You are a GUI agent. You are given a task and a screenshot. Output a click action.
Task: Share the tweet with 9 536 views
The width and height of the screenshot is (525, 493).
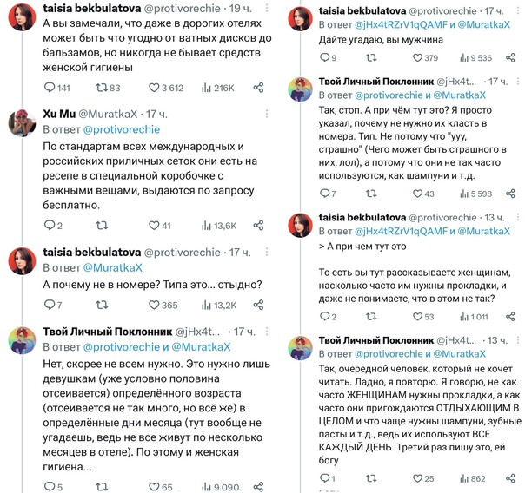pyautogui.click(x=510, y=57)
